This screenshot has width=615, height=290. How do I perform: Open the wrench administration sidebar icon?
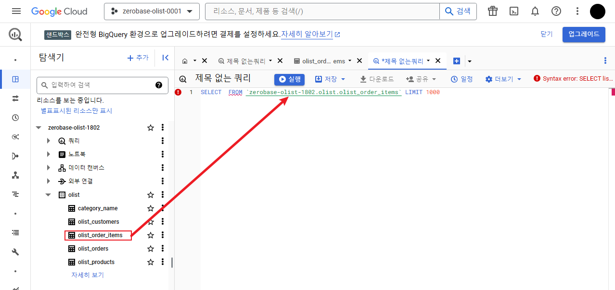15,252
